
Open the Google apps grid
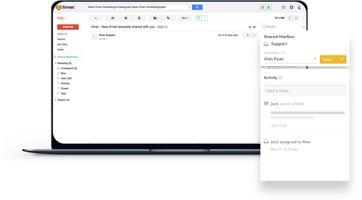click(283, 7)
